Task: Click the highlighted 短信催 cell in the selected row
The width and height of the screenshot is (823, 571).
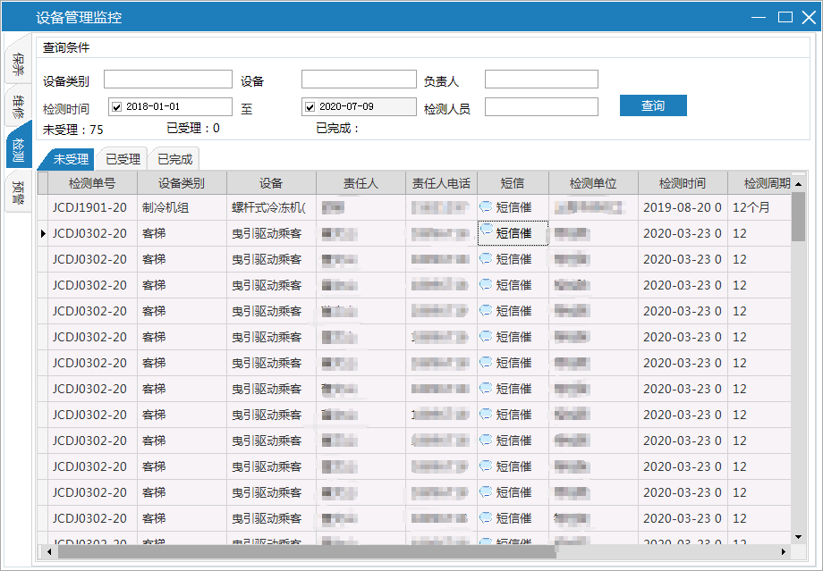Action: (513, 233)
